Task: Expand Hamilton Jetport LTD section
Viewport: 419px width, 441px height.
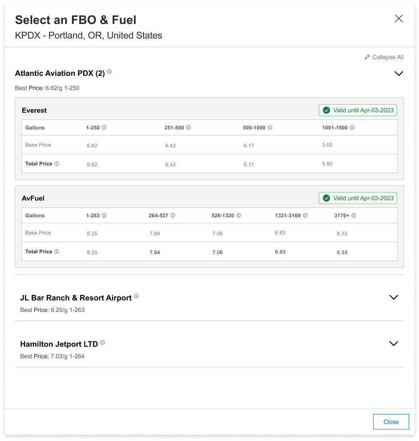Action: [x=393, y=343]
